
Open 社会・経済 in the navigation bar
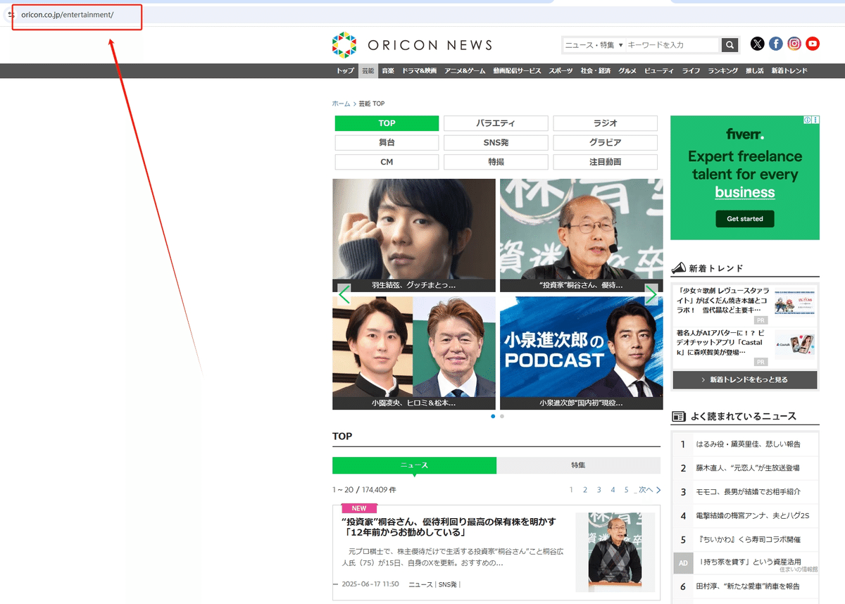[596, 71]
